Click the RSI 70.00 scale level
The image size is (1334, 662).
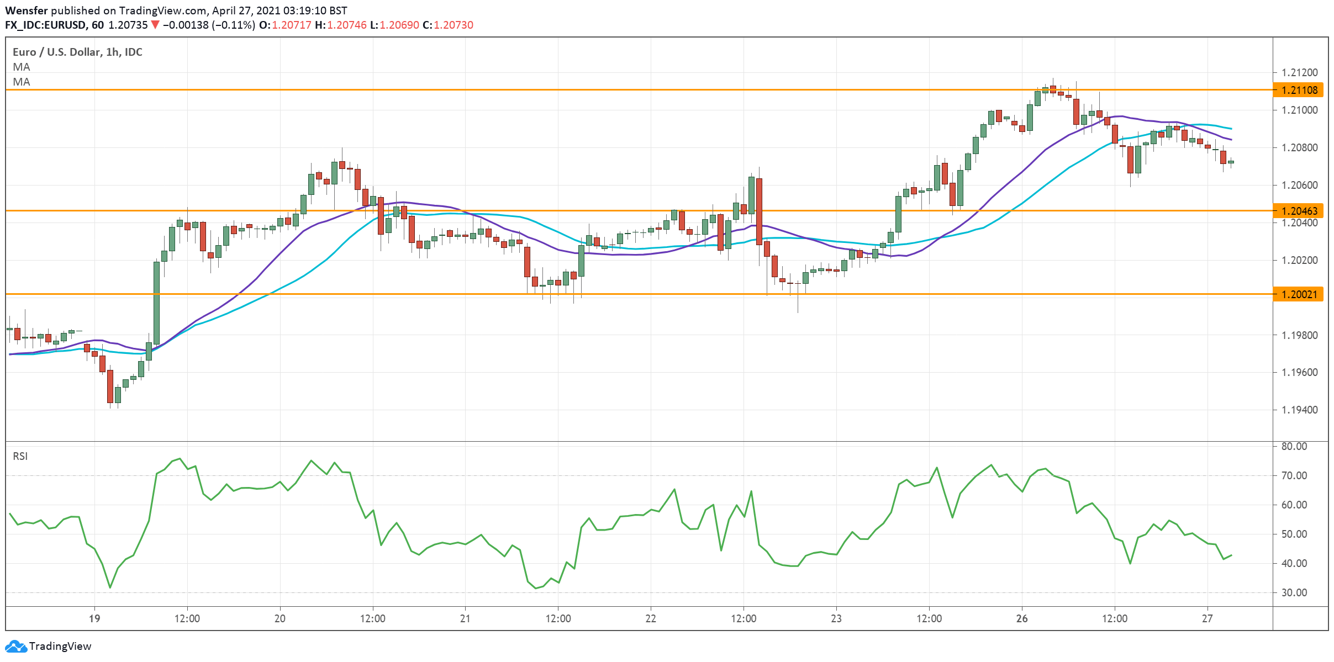[x=1294, y=475]
